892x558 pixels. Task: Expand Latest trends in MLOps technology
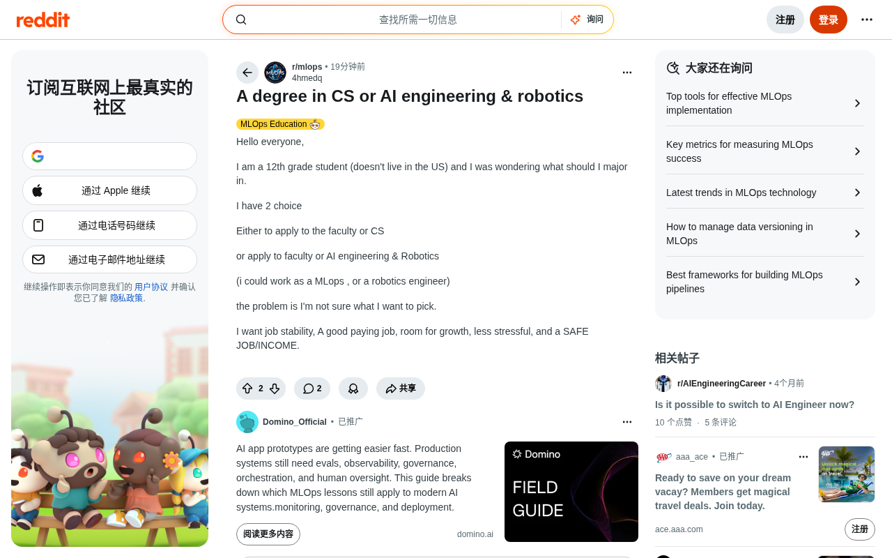click(x=765, y=193)
